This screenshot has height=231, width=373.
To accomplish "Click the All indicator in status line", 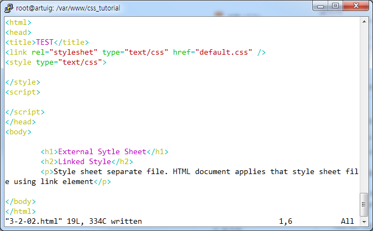I will click(348, 221).
